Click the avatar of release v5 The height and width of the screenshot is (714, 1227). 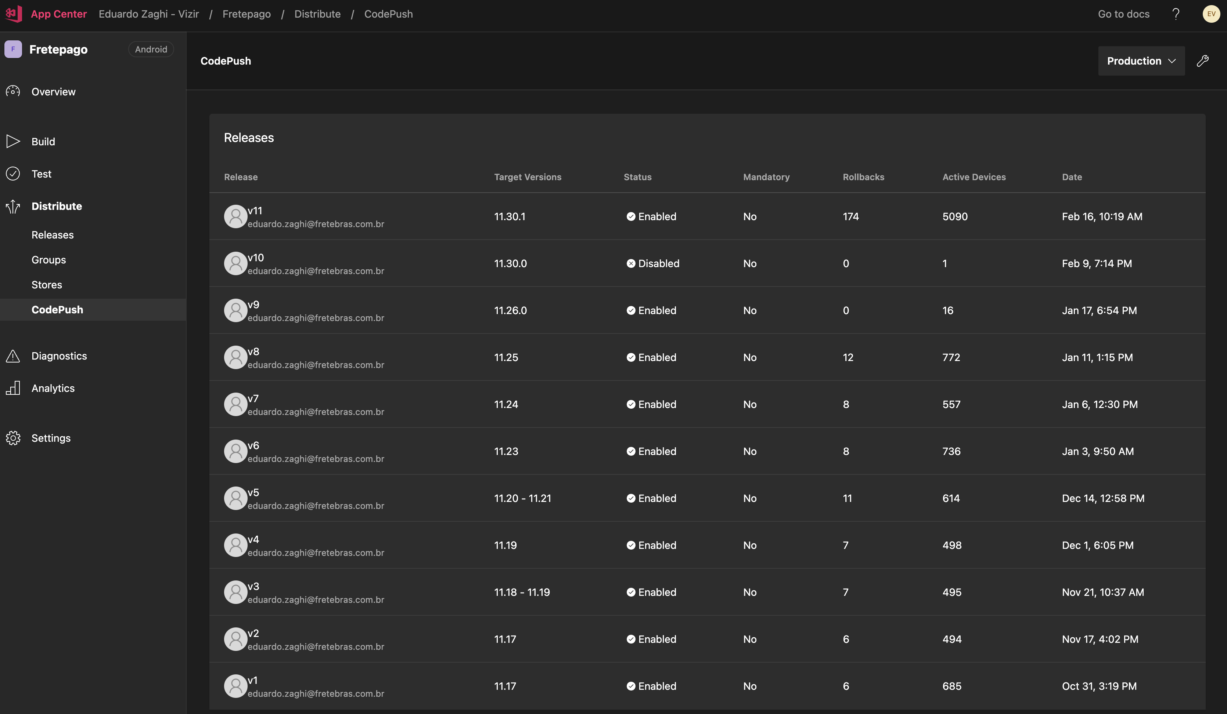click(x=235, y=499)
